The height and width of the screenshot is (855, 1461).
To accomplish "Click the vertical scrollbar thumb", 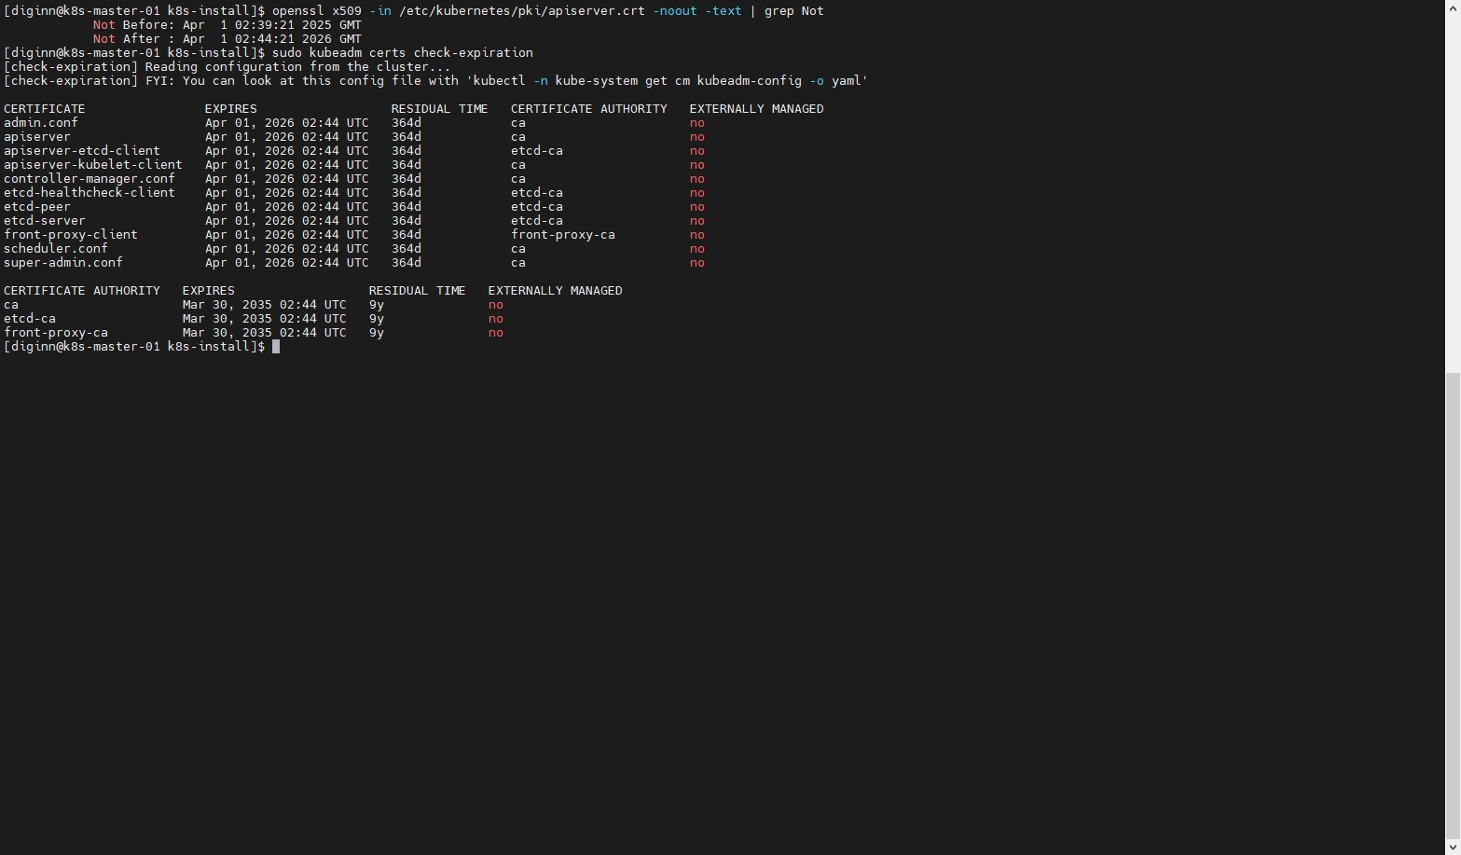I will 1453,604.
